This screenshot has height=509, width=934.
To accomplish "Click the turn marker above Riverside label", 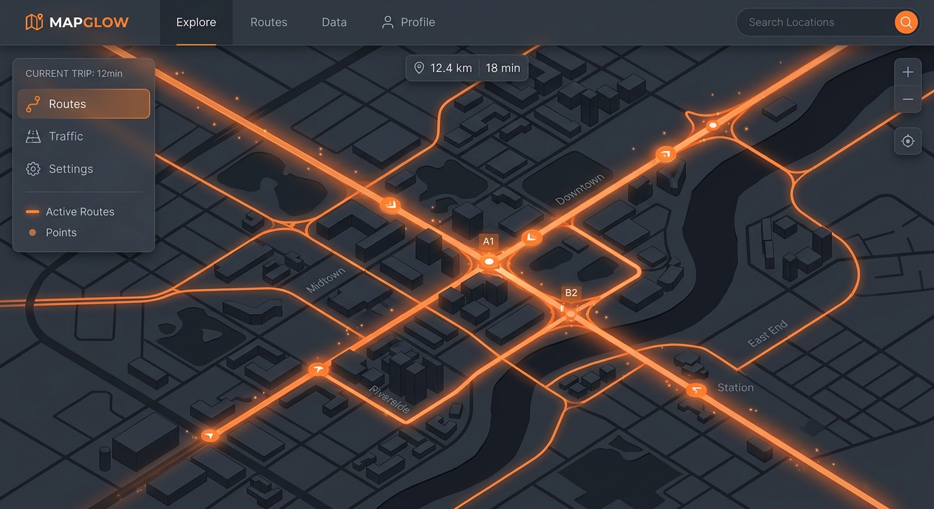I will coord(318,369).
